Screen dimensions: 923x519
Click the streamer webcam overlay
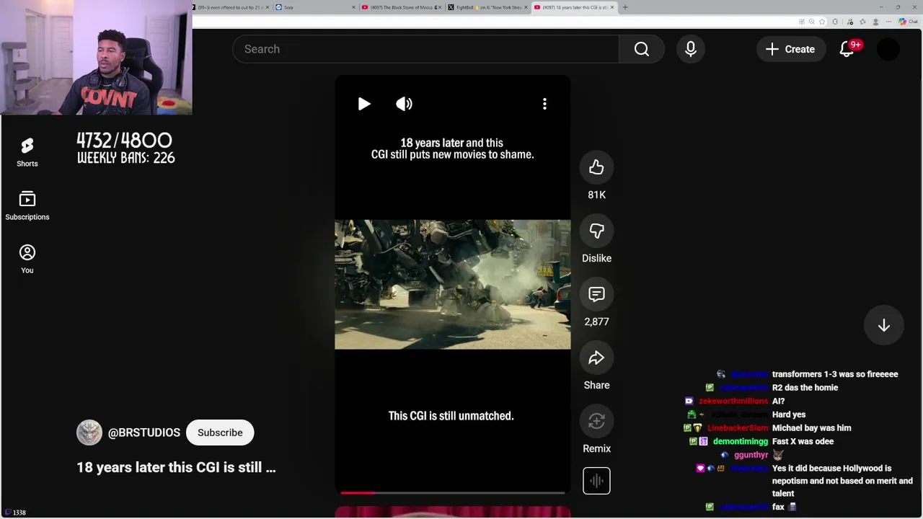pyautogui.click(x=96, y=58)
